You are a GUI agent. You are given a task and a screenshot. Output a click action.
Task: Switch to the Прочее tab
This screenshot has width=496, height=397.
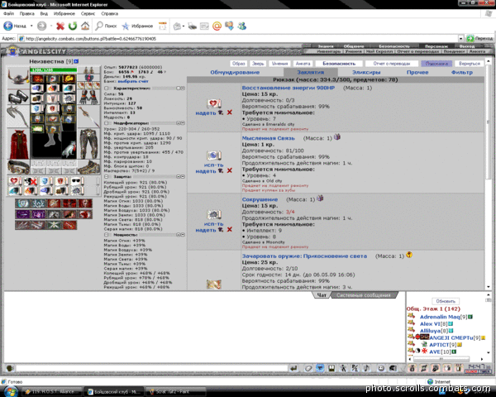[417, 73]
